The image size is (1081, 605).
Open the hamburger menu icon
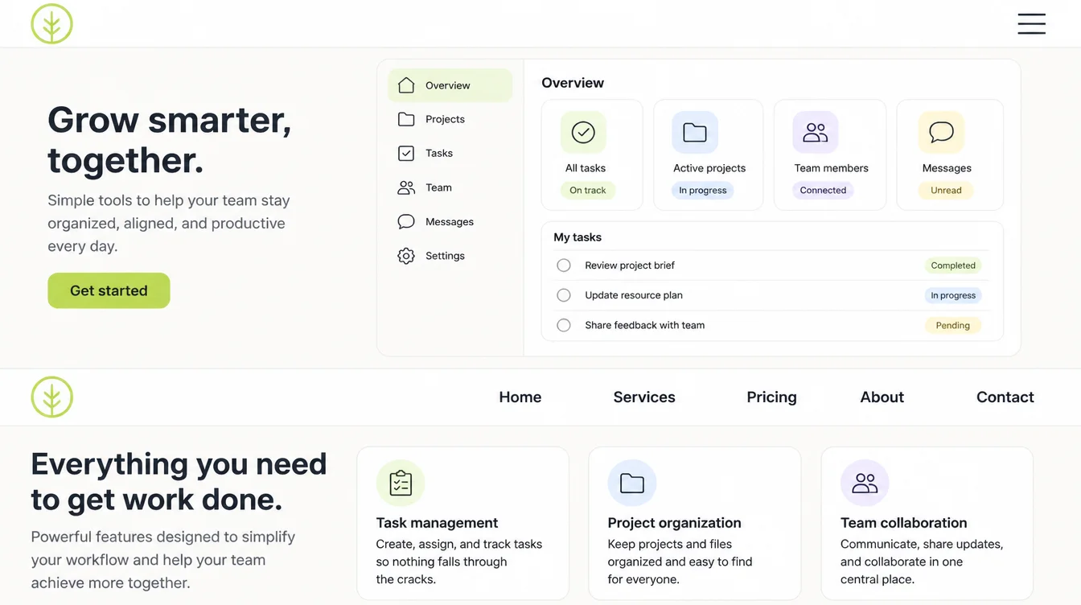point(1031,23)
